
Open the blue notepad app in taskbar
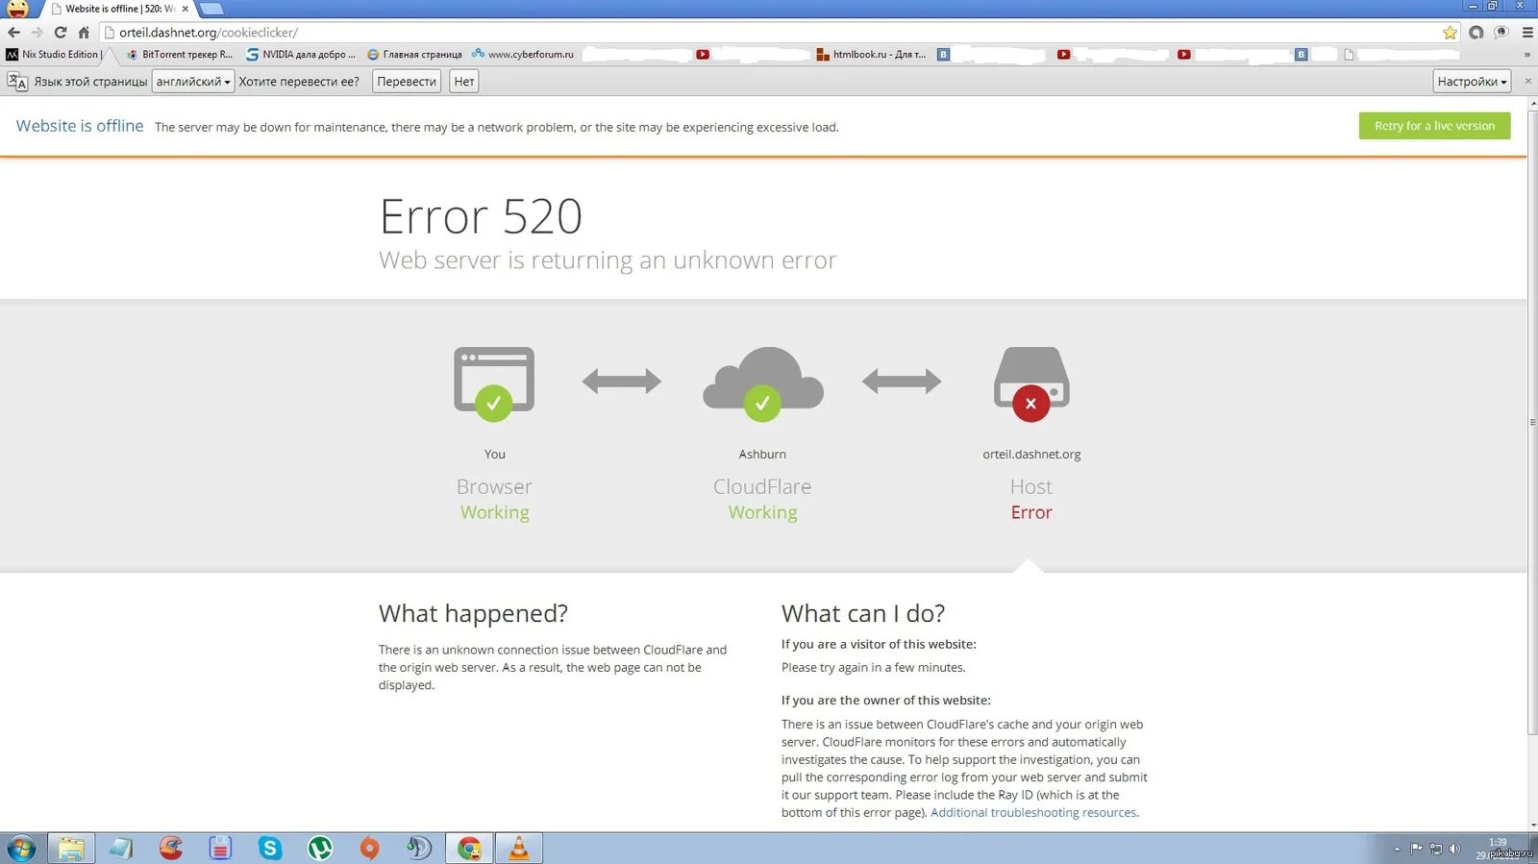[220, 849]
